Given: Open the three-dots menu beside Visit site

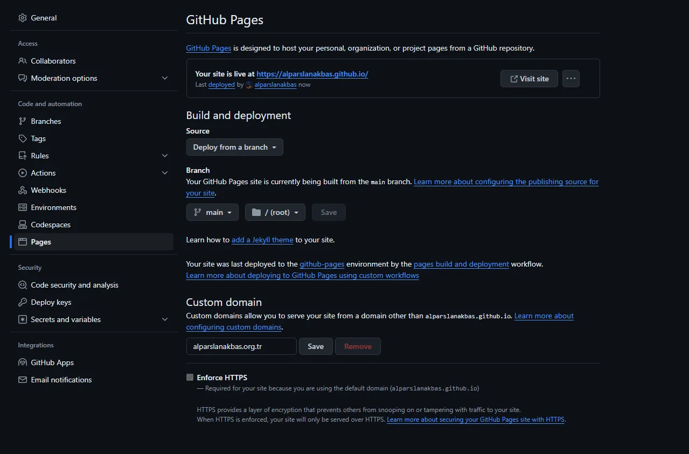Looking at the screenshot, I should (571, 79).
